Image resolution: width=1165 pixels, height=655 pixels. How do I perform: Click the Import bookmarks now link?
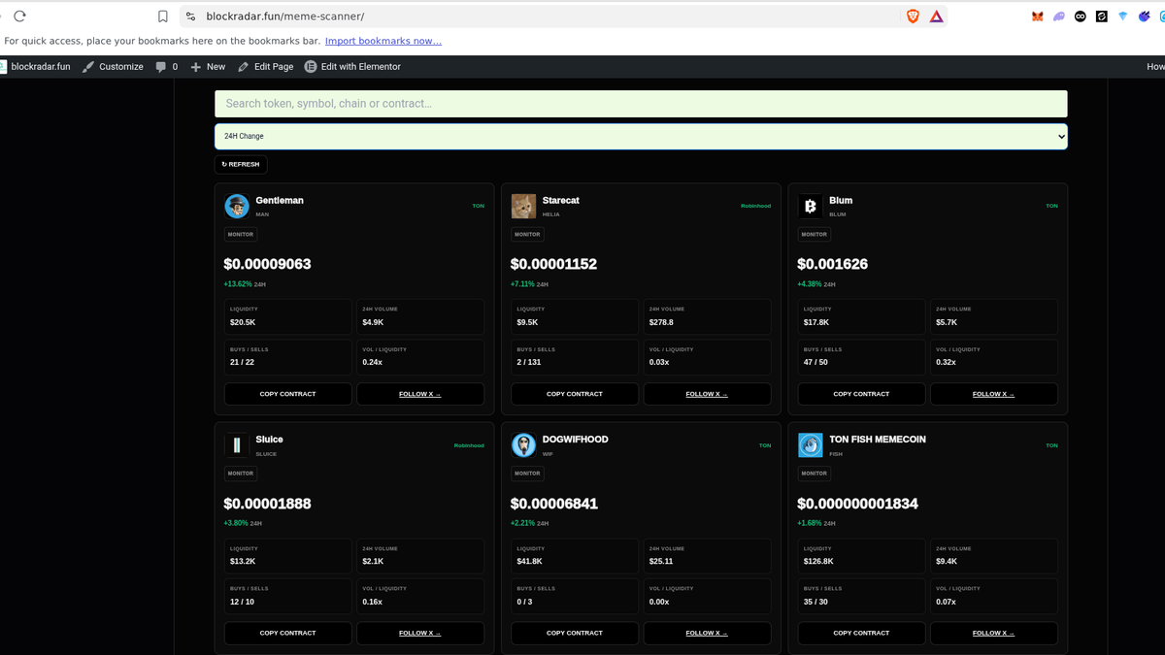click(x=383, y=41)
